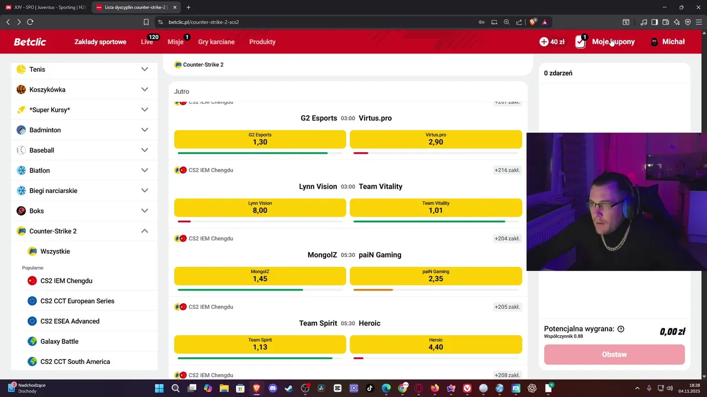Switch to the JUV - SPO Juventus tab
This screenshot has width=707, height=397.
coord(45,7)
